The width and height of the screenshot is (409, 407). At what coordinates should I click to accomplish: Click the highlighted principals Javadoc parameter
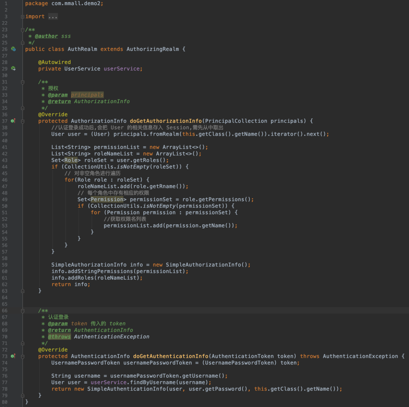(87, 95)
